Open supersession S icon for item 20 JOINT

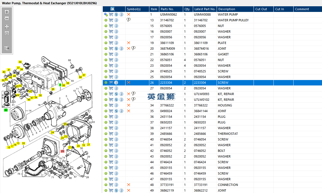coord(116,49)
